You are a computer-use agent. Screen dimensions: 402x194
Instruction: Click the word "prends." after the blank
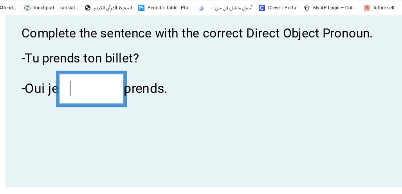click(146, 89)
